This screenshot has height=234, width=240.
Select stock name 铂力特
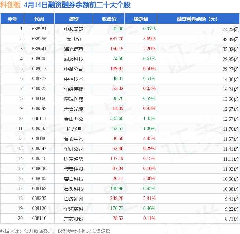point(74,129)
